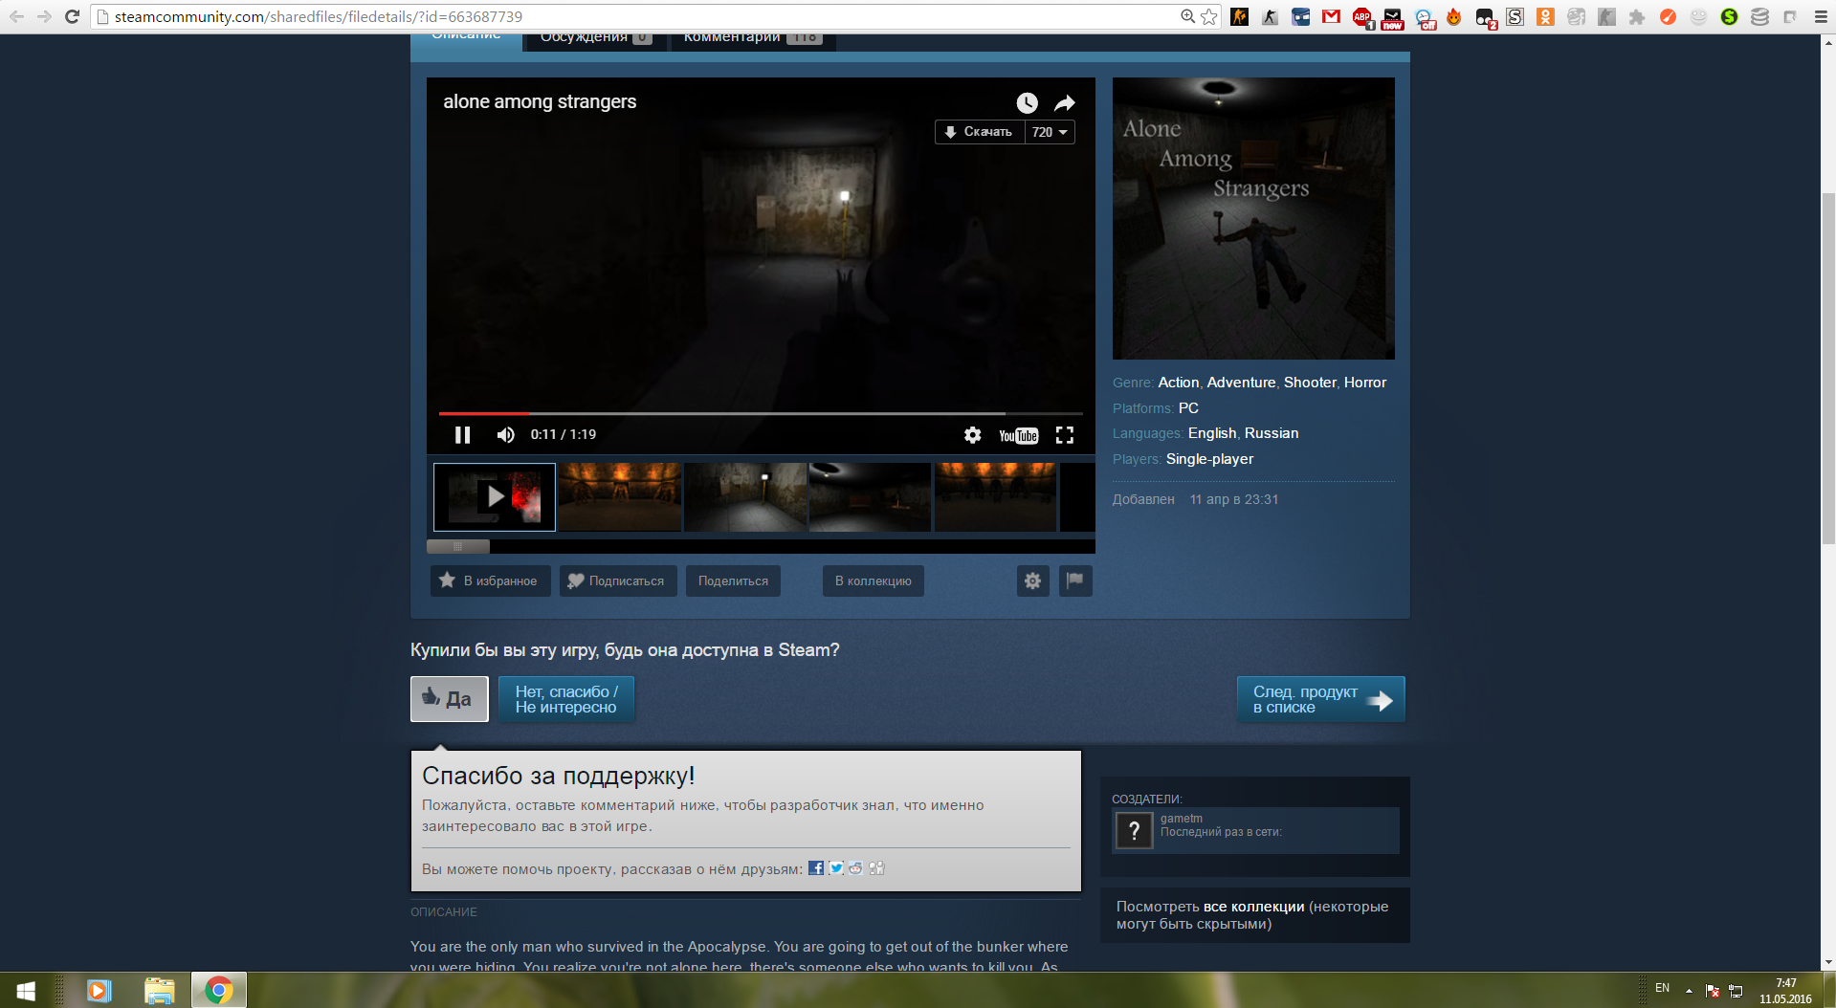Vote Да for this game

pyautogui.click(x=450, y=699)
